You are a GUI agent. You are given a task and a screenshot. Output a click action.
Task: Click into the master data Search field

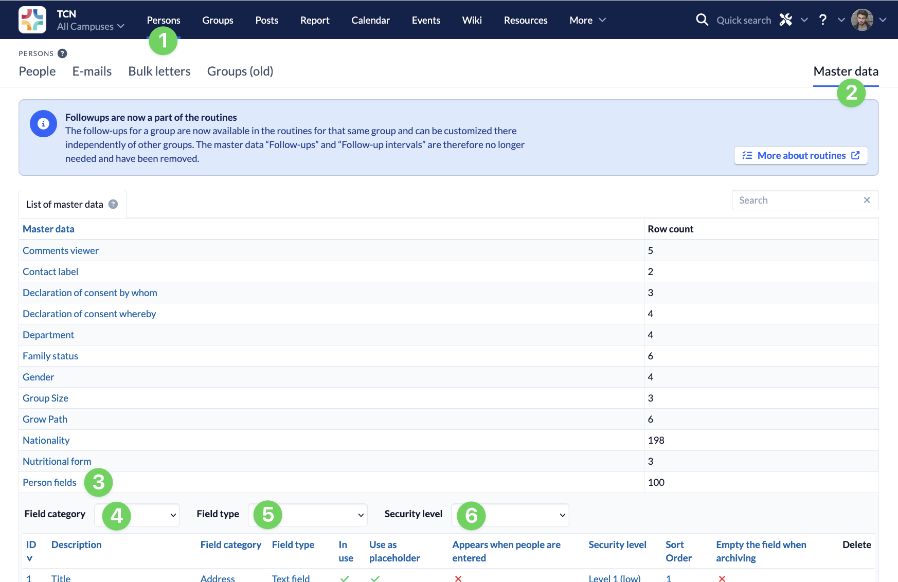point(797,200)
